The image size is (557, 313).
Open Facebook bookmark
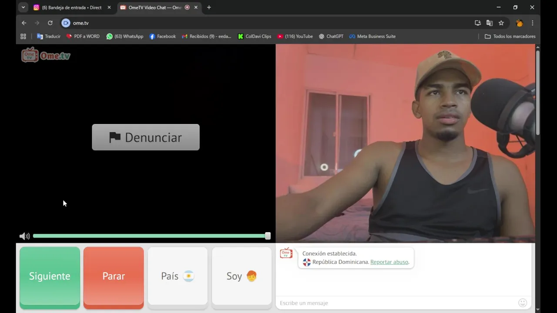coord(162,37)
